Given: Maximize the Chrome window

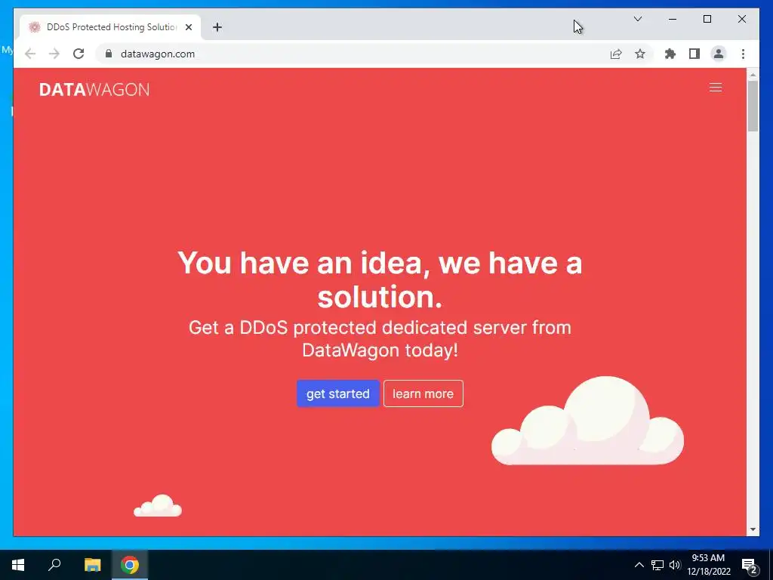Looking at the screenshot, I should tap(707, 19).
